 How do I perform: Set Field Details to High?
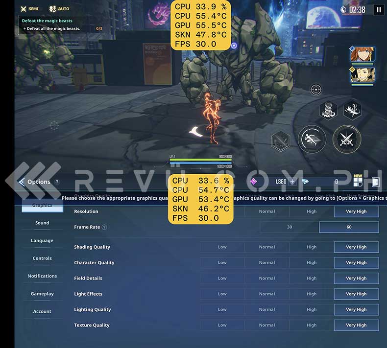coord(312,278)
